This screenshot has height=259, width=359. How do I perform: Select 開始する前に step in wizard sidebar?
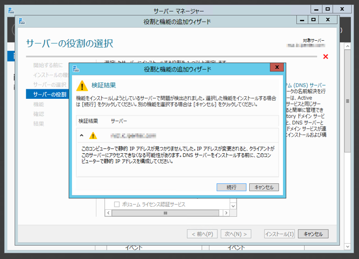(x=48, y=65)
